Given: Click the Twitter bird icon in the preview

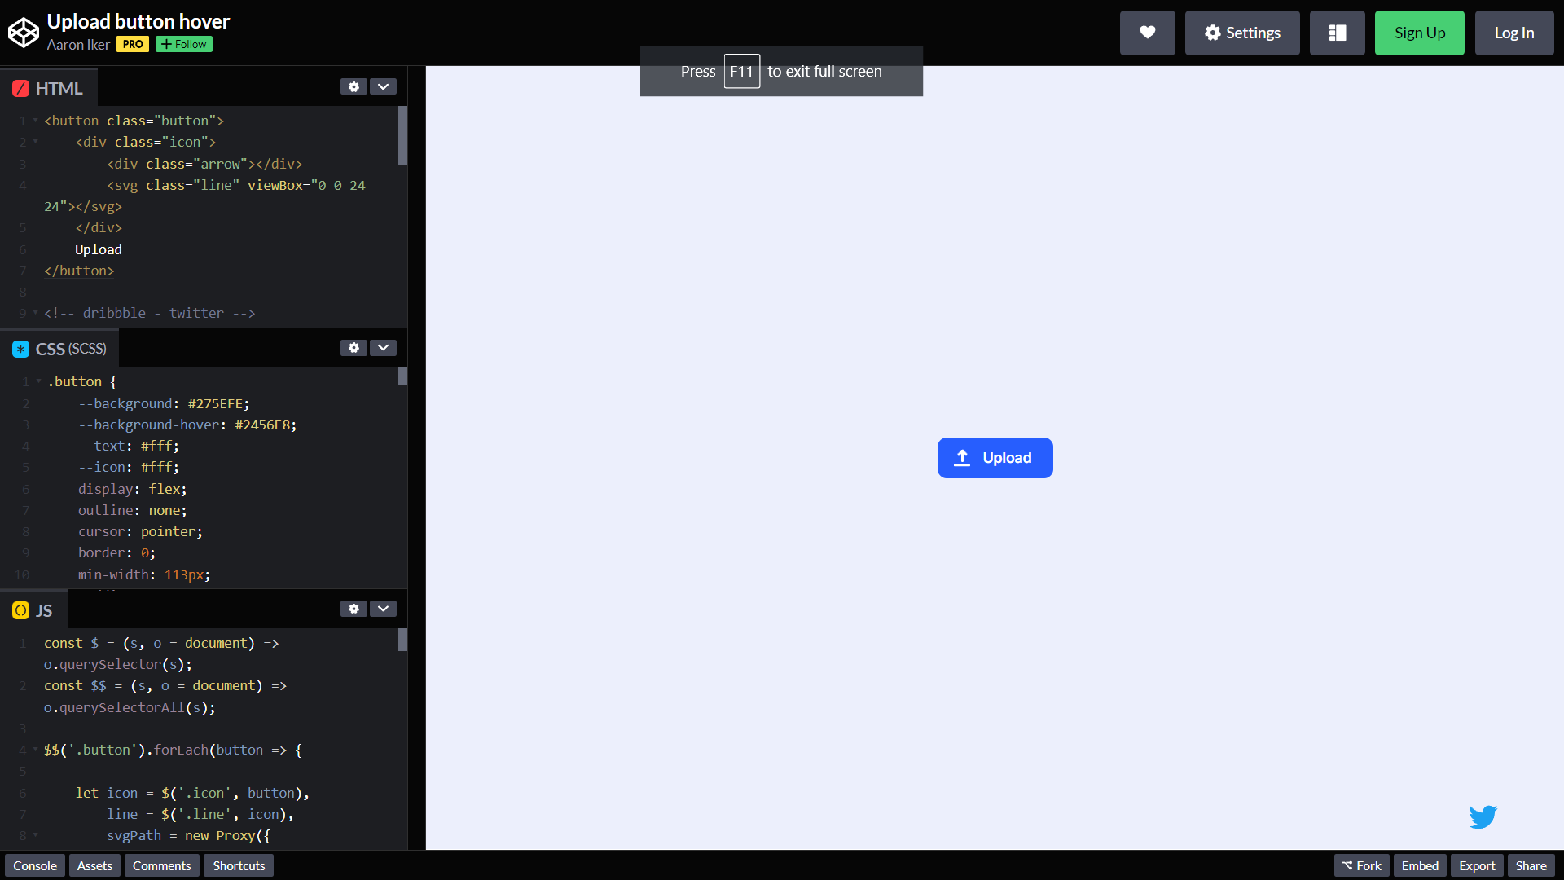Looking at the screenshot, I should 1483,816.
